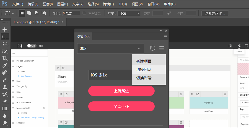Open the 002 project dropdown
The height and width of the screenshot is (128, 249).
[x=110, y=48]
